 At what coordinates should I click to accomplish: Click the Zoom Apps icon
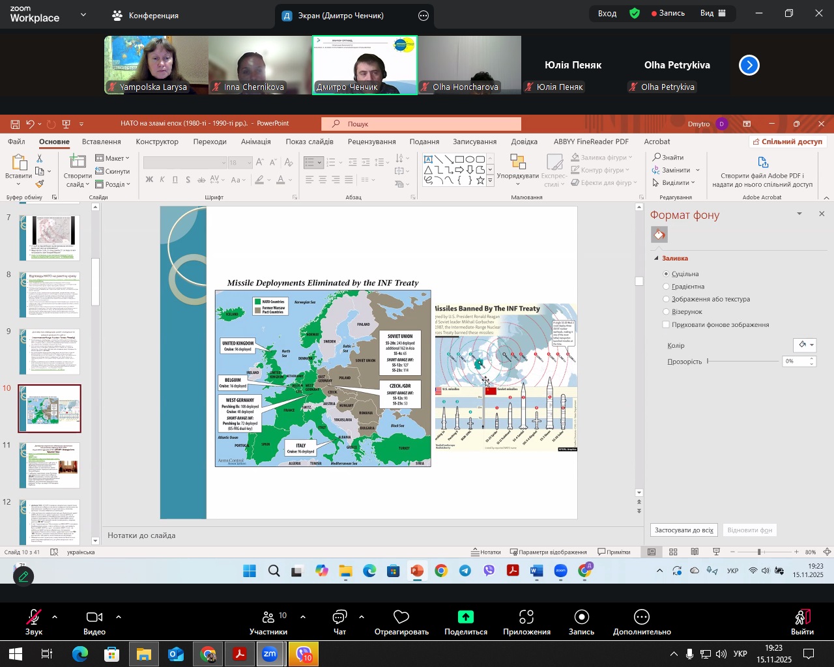[526, 617]
